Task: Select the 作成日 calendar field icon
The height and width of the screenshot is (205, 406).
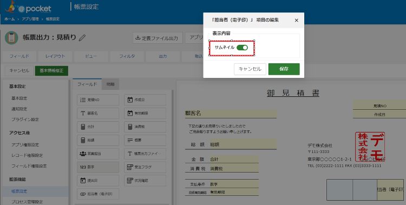Action: coord(130,100)
